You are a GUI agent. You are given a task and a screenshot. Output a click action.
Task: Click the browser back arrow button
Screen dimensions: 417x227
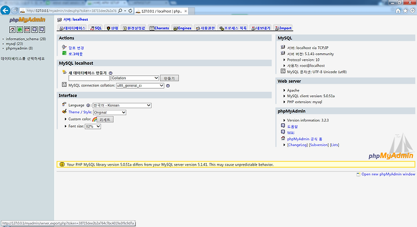5,10
